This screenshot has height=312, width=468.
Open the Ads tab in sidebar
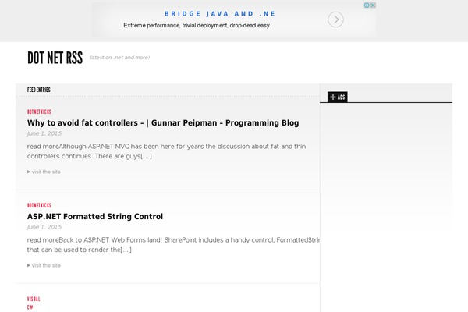coord(337,97)
